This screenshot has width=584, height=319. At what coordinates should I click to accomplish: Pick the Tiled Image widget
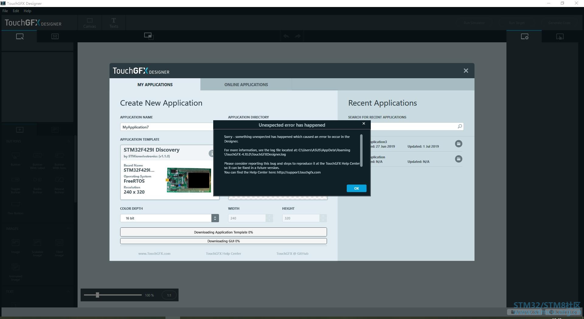tap(59, 248)
